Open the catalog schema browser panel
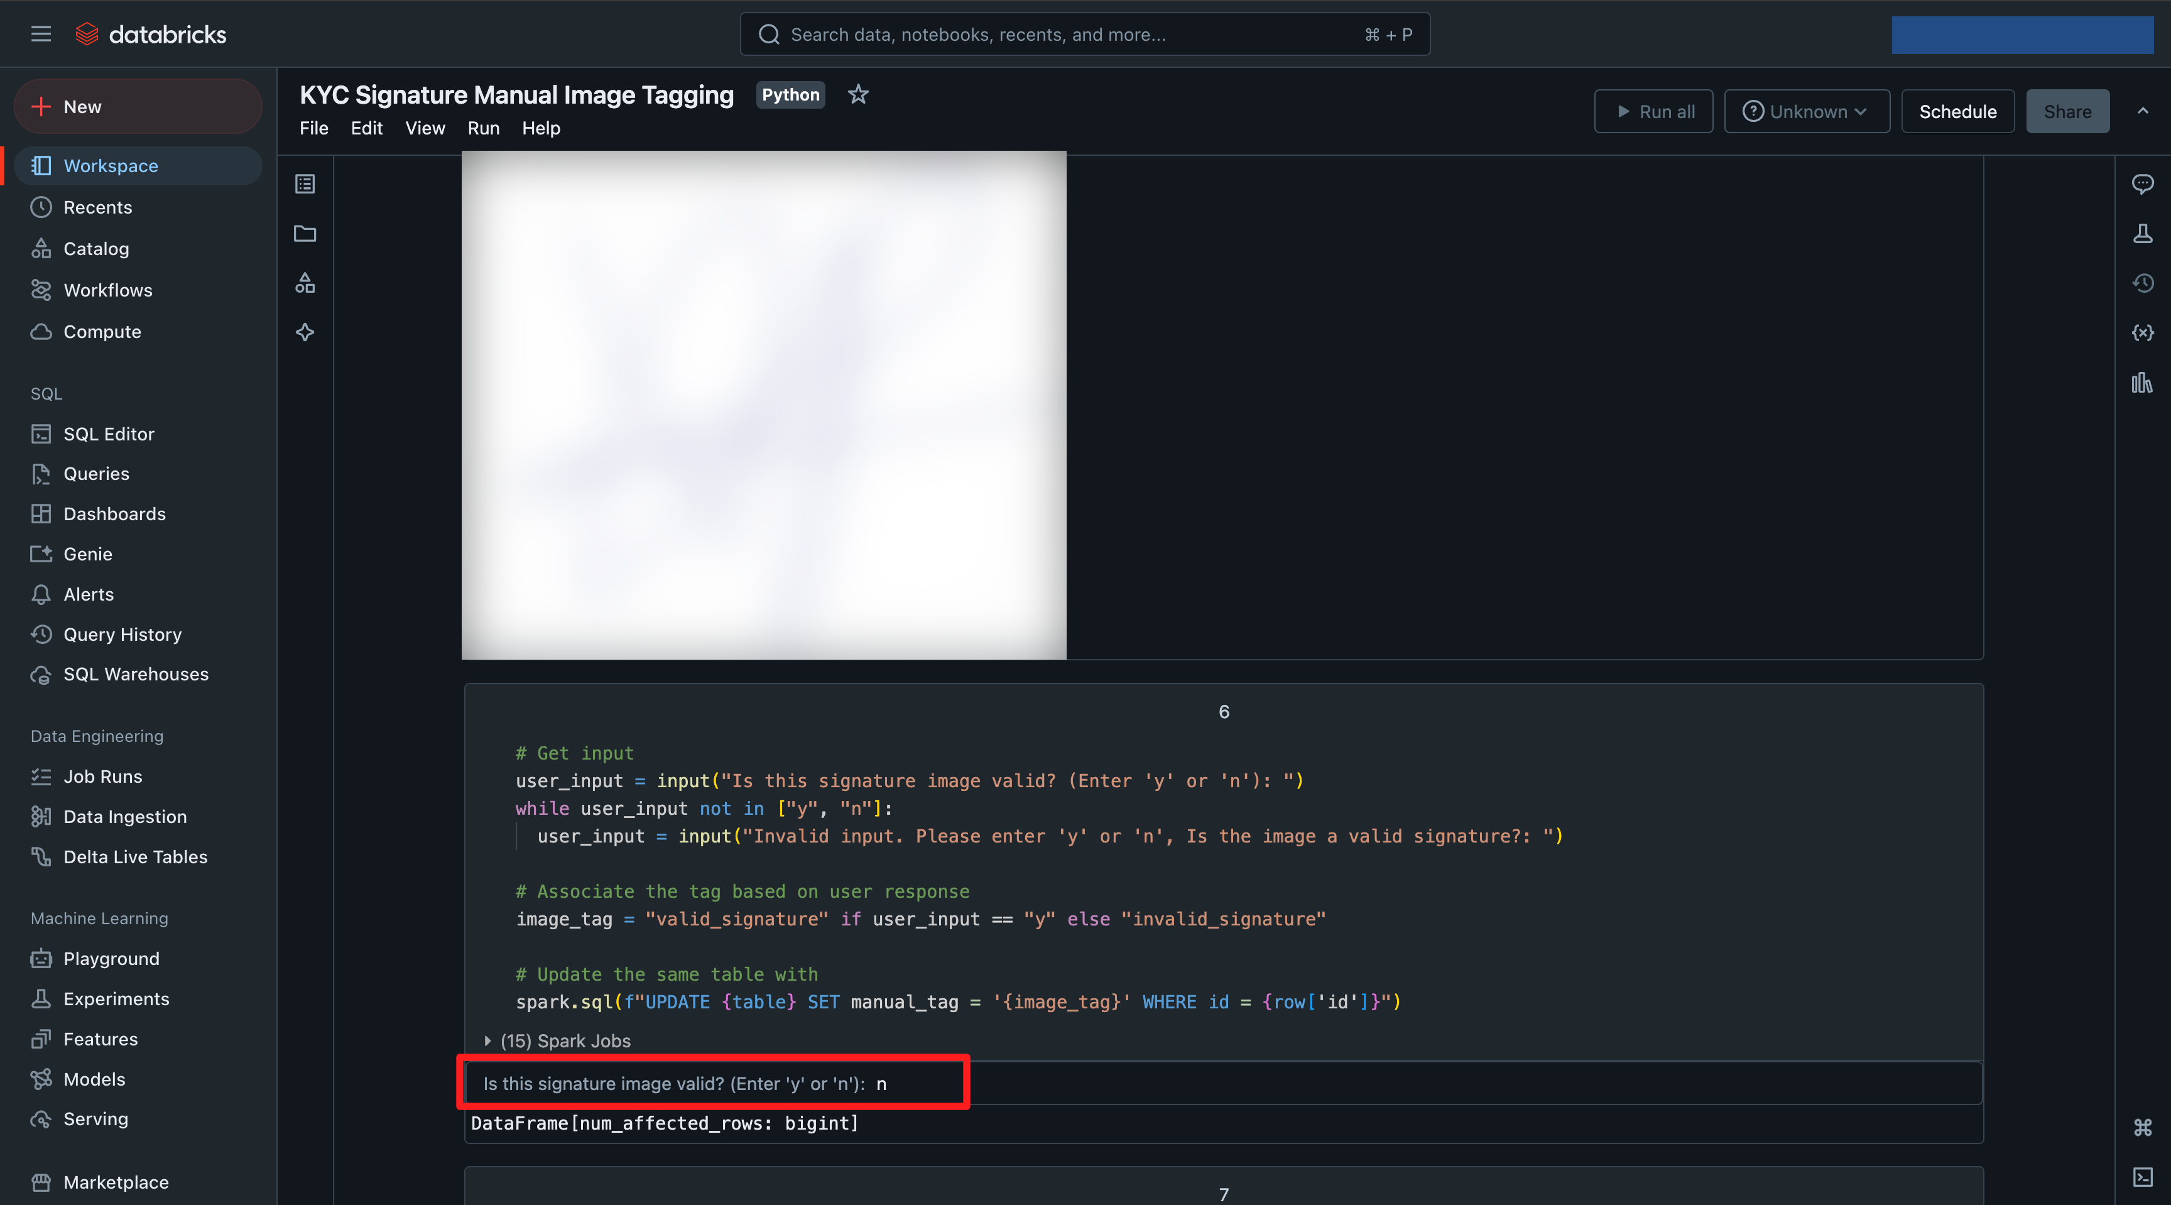The image size is (2171, 1205). point(304,283)
